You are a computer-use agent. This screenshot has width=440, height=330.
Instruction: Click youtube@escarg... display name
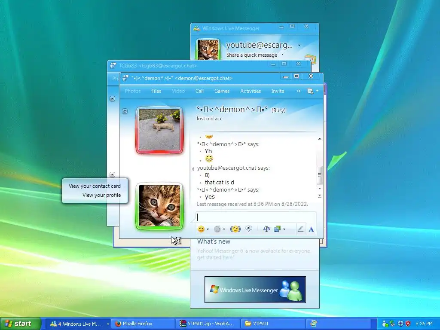click(259, 45)
